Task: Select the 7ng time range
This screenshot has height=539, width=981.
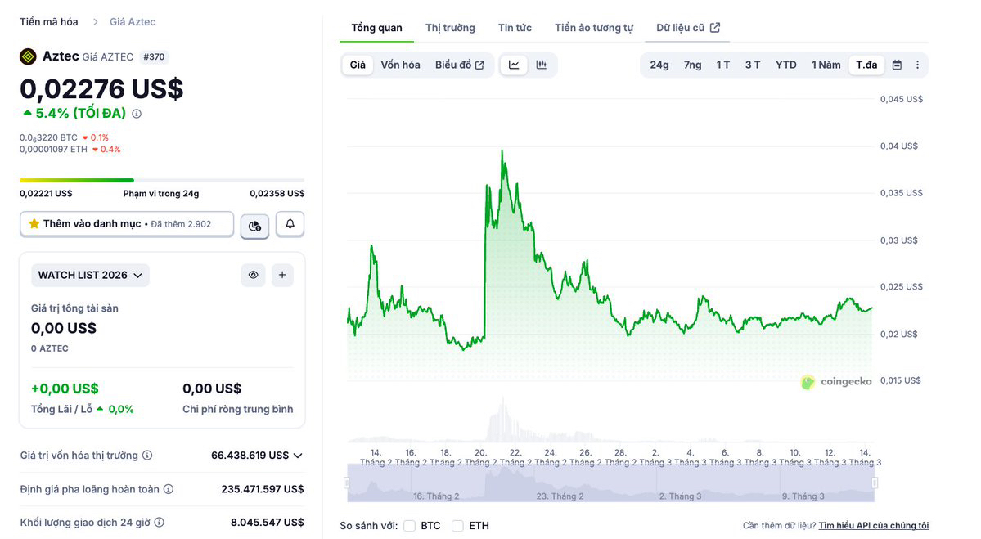Action: 692,65
